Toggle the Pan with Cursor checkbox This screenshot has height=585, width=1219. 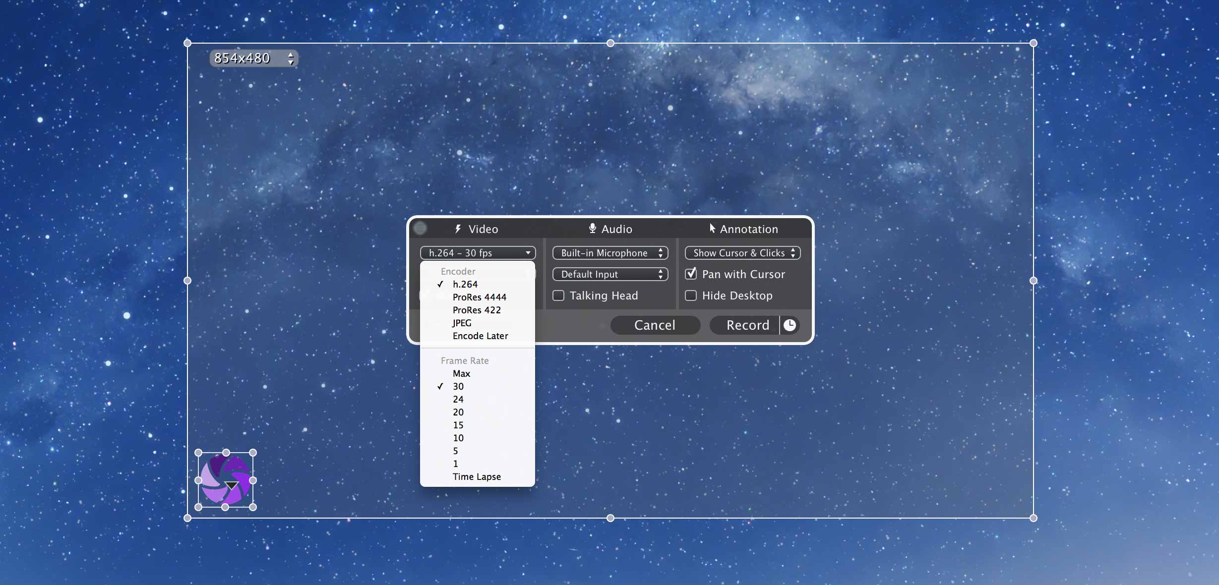[691, 274]
